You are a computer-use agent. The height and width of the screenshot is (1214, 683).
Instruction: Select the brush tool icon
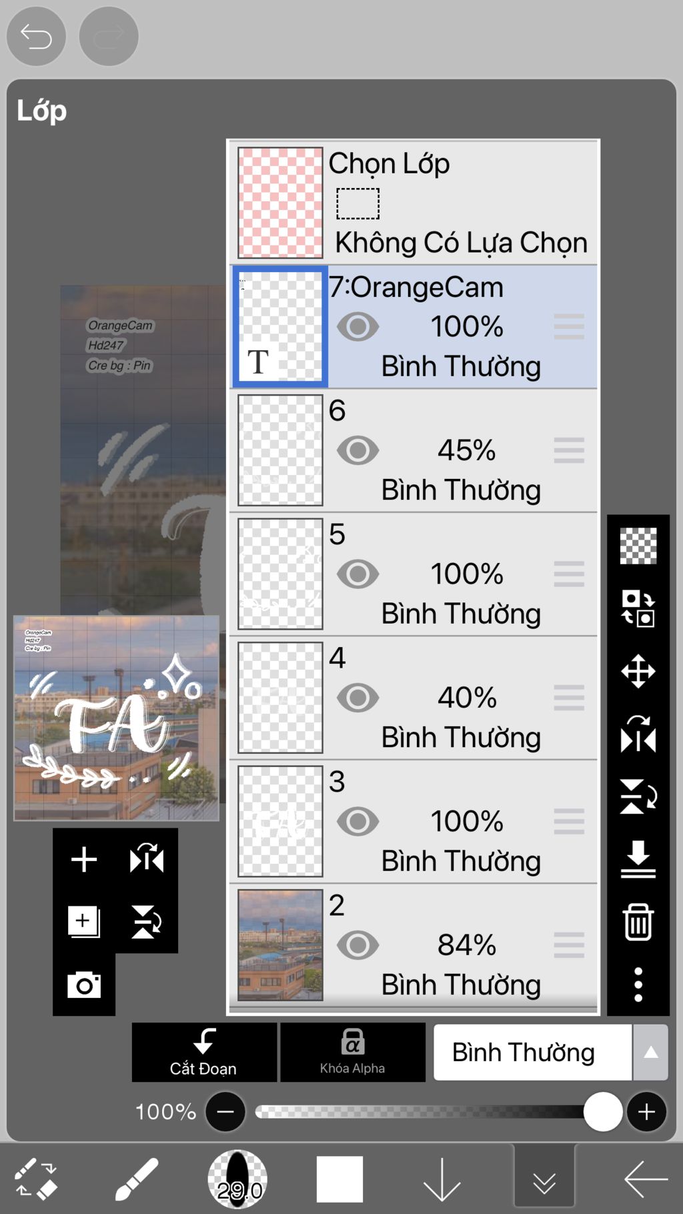(136, 1179)
